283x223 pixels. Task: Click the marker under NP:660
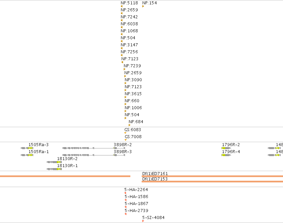[x=126, y=104]
